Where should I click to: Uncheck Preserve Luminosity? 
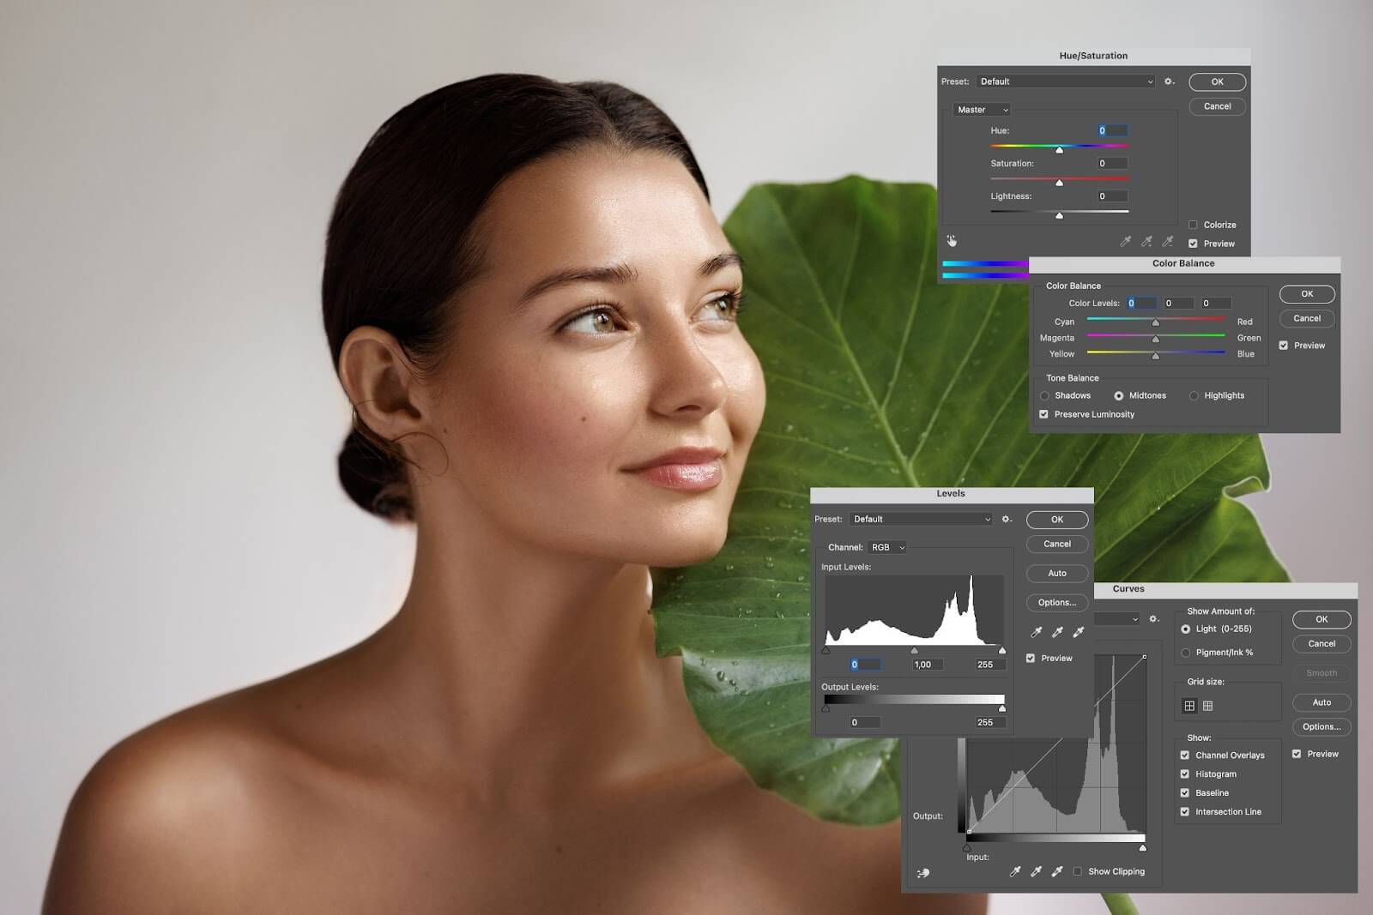[x=1044, y=414]
